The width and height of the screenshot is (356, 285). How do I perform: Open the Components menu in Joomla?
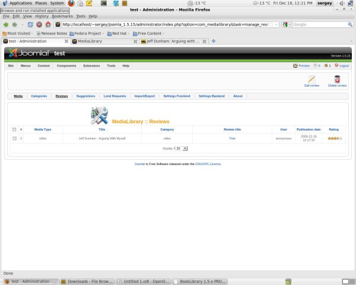pyautogui.click(x=66, y=66)
